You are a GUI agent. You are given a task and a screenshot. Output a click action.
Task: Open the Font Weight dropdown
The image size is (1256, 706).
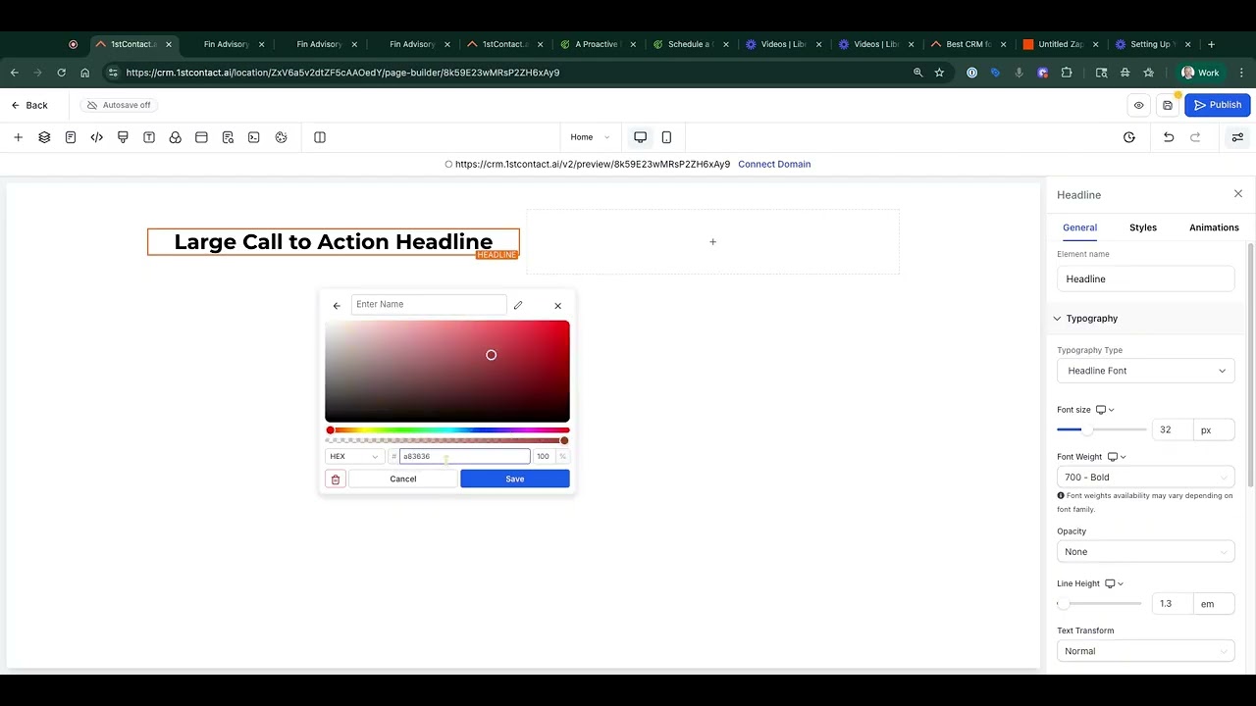tap(1145, 477)
